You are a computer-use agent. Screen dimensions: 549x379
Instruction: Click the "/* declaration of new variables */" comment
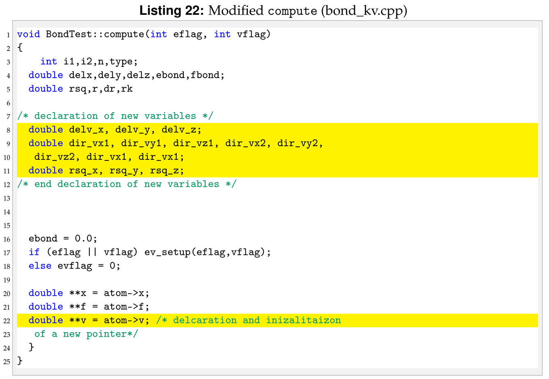point(115,116)
